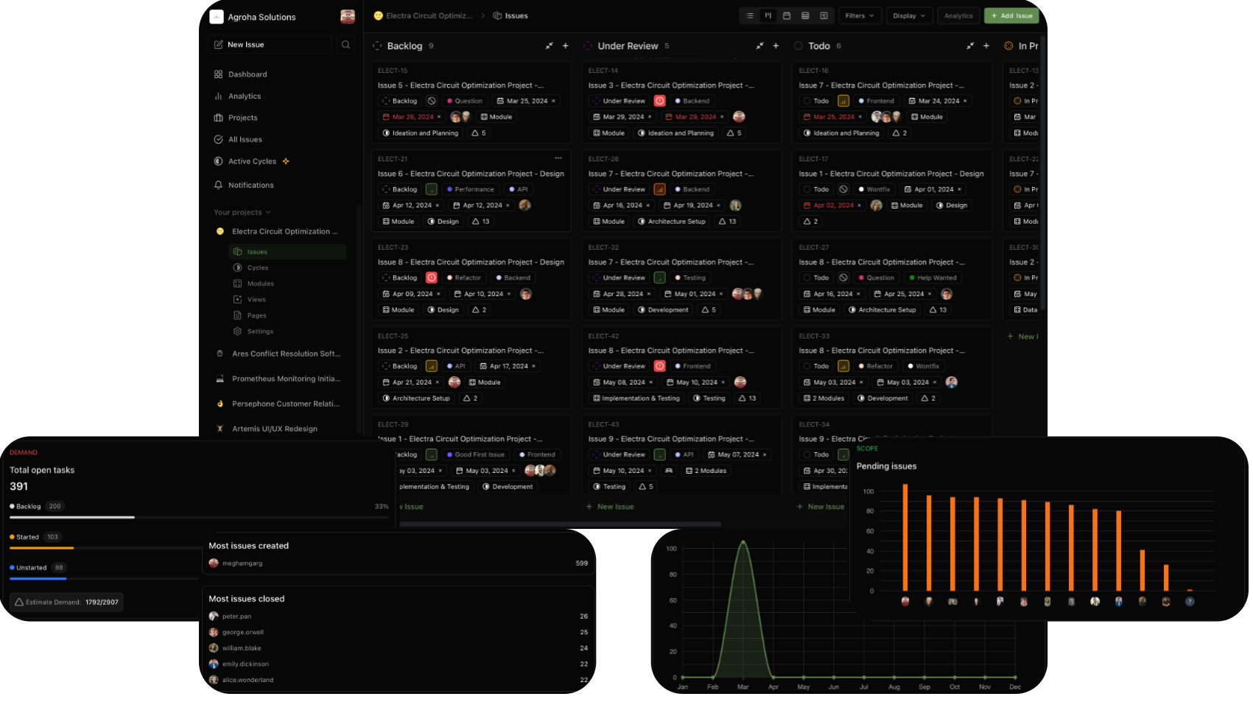Open issue card ELECT-23 title
The width and height of the screenshot is (1253, 702).
point(471,262)
